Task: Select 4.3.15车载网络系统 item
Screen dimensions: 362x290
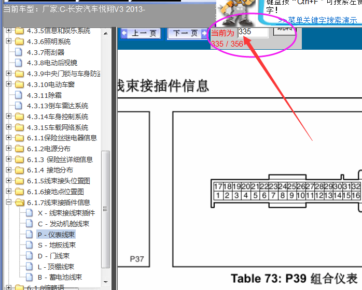Action: click(58, 127)
